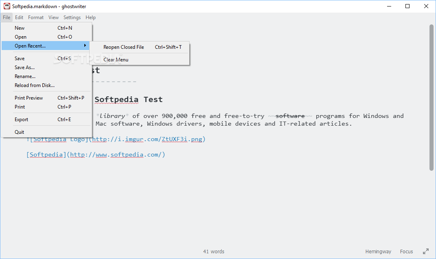436x259 pixels.
Task: Toggle Hemingway mode in status bar
Action: tap(378, 252)
